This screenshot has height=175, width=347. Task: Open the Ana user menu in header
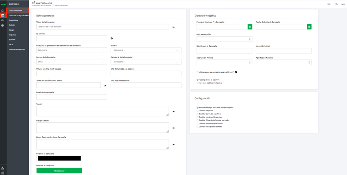[x=343, y=4]
